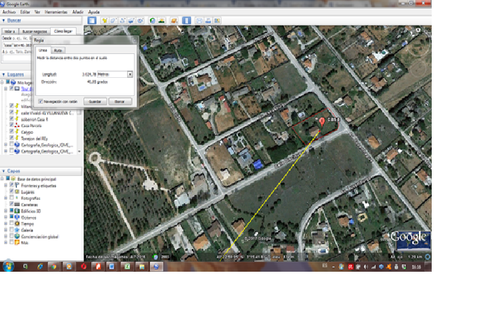Image resolution: width=499 pixels, height=321 pixels.
Task: Click the record tour toolbar icon
Action: (140, 21)
